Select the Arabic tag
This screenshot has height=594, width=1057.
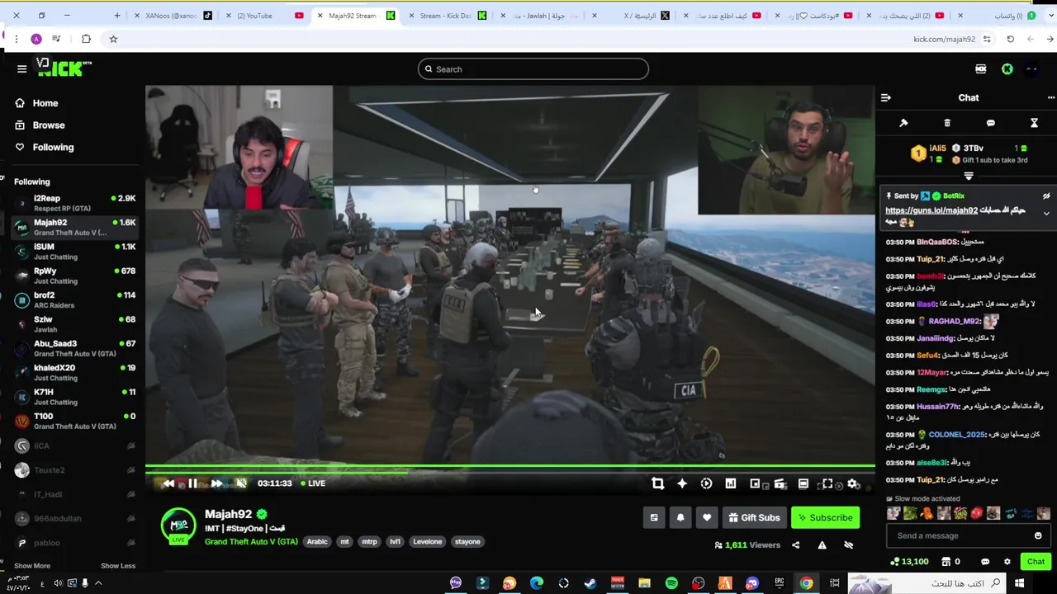[x=318, y=542]
